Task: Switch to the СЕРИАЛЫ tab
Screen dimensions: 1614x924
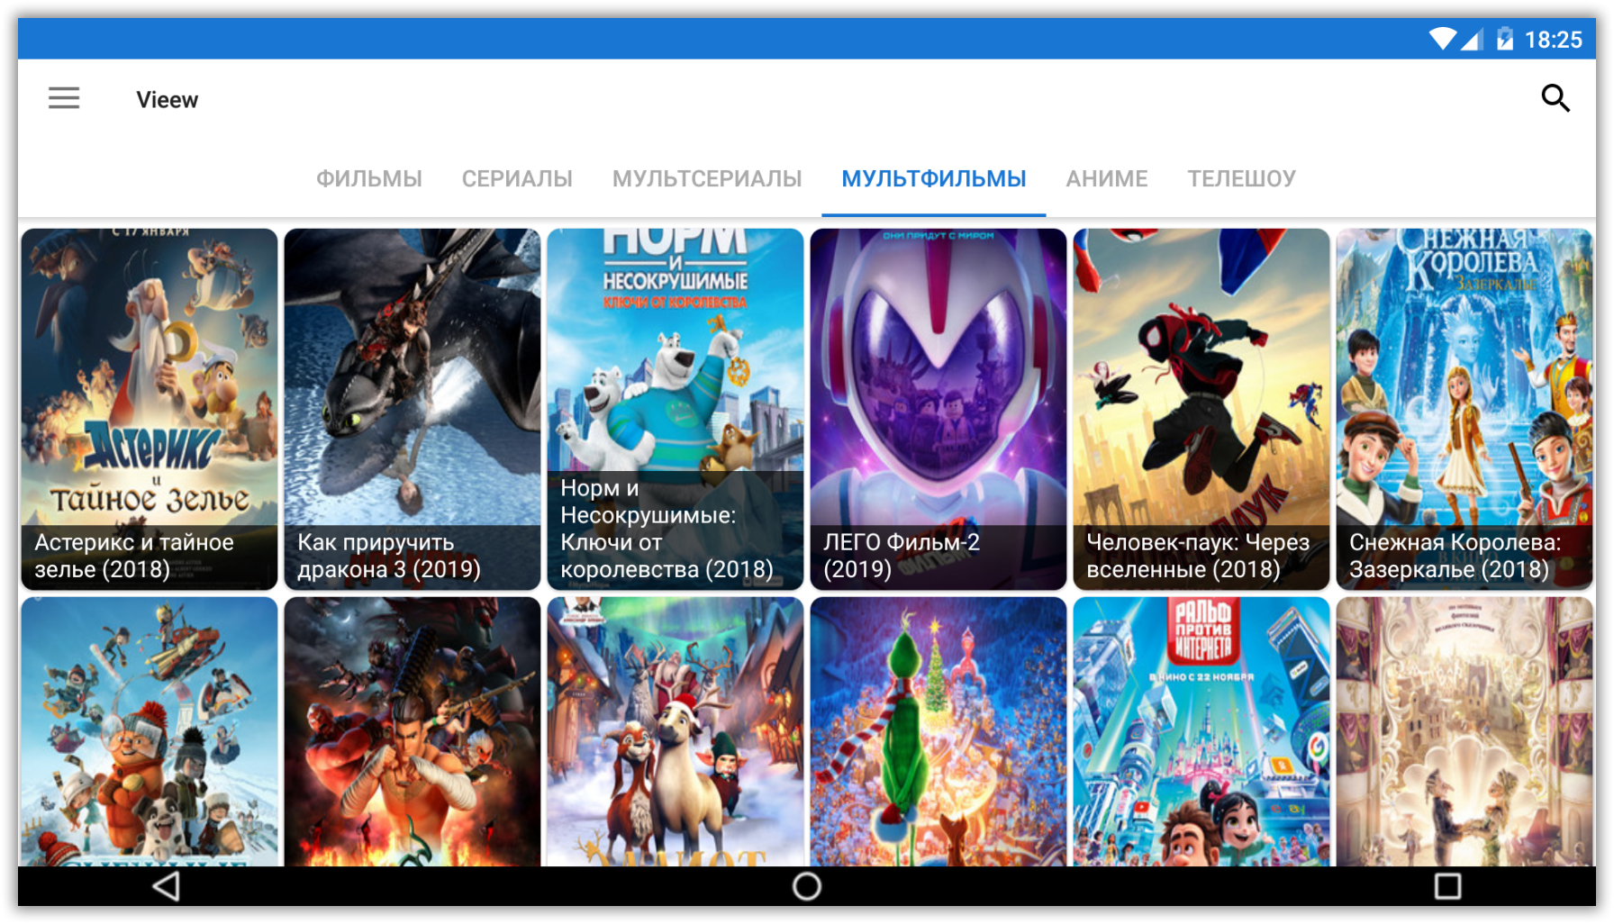Action: point(517,178)
